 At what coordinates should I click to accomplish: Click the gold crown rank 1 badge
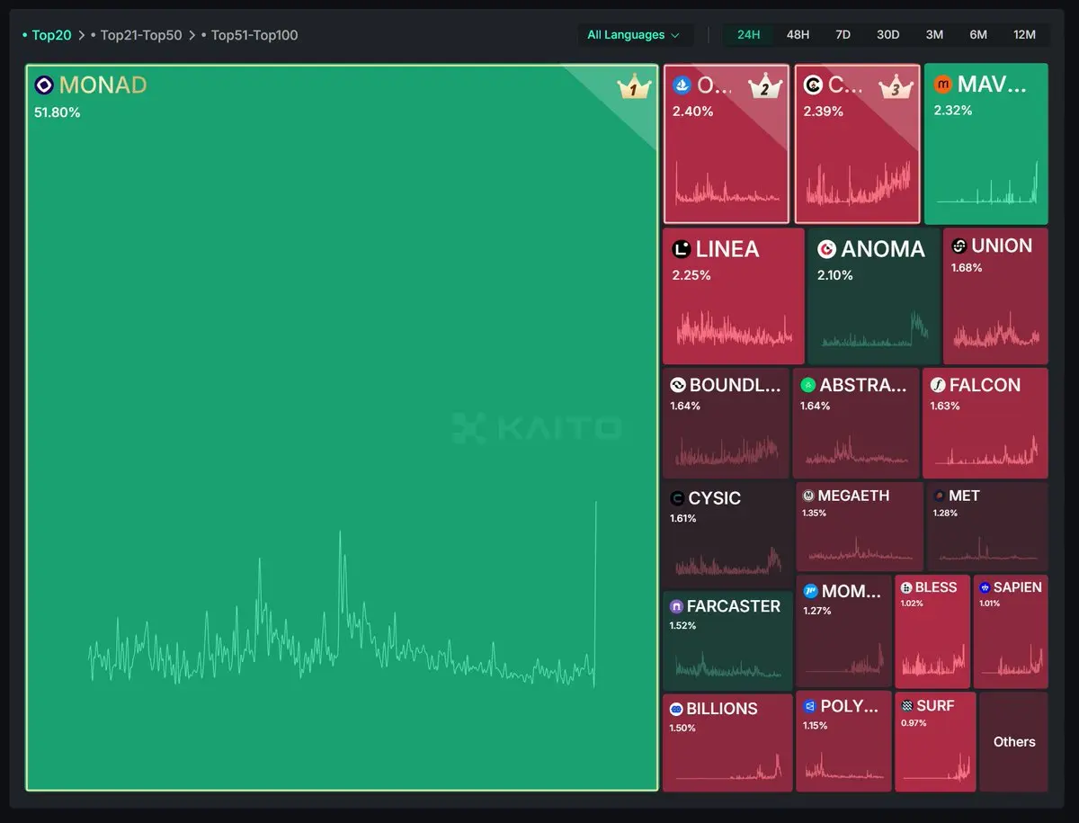[x=633, y=88]
